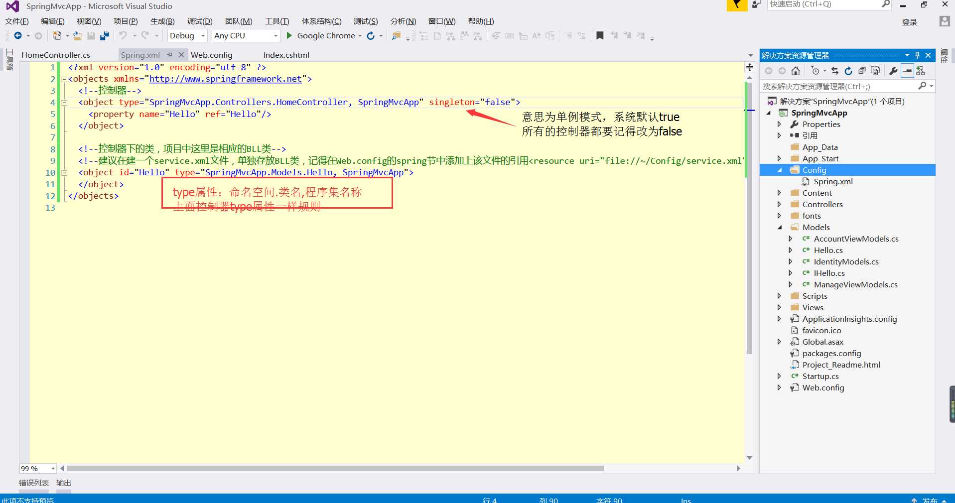Switch to the HomeController.cs tab

56,55
